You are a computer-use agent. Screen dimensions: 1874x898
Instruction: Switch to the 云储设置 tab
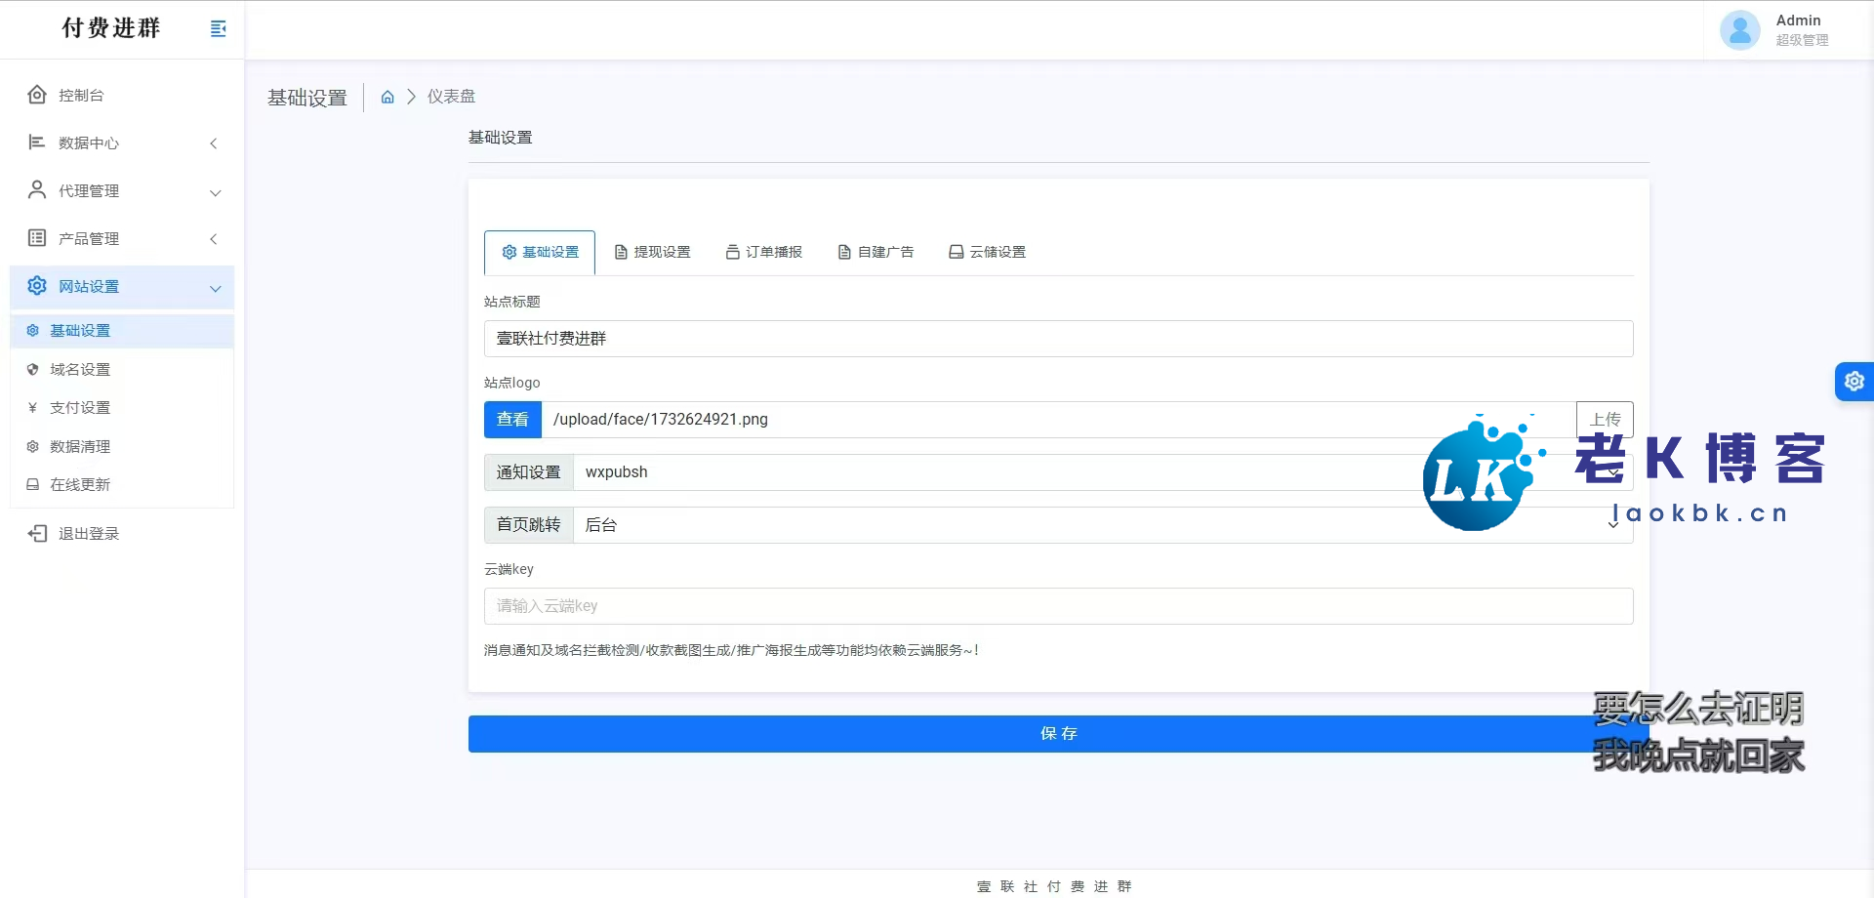987,253
